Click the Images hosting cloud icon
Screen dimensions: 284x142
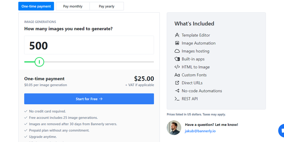click(x=177, y=51)
